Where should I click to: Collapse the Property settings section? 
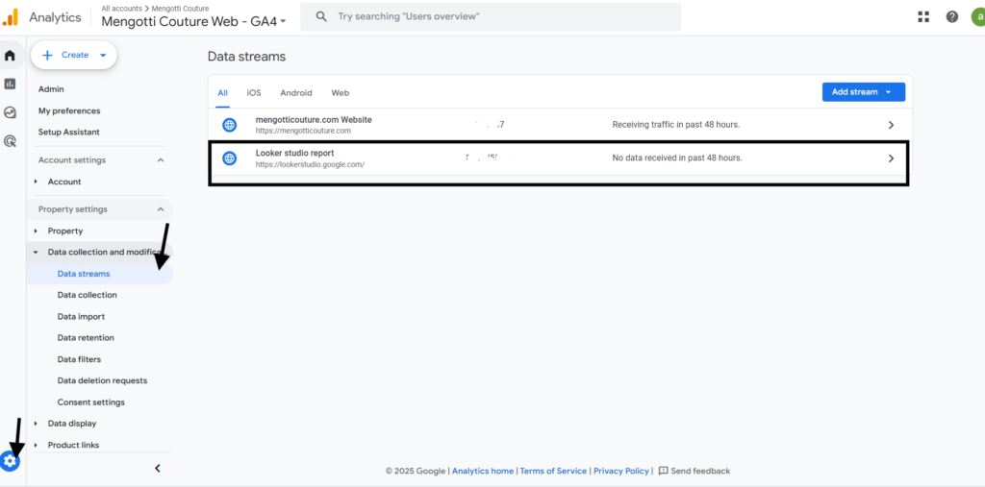pyautogui.click(x=161, y=209)
